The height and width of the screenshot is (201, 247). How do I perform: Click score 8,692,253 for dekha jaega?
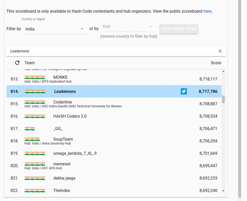pos(208,178)
